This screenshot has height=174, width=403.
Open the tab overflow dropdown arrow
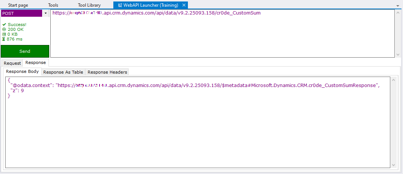[397, 6]
